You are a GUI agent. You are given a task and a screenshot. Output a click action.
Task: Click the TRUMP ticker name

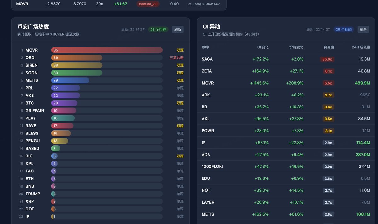(33, 194)
